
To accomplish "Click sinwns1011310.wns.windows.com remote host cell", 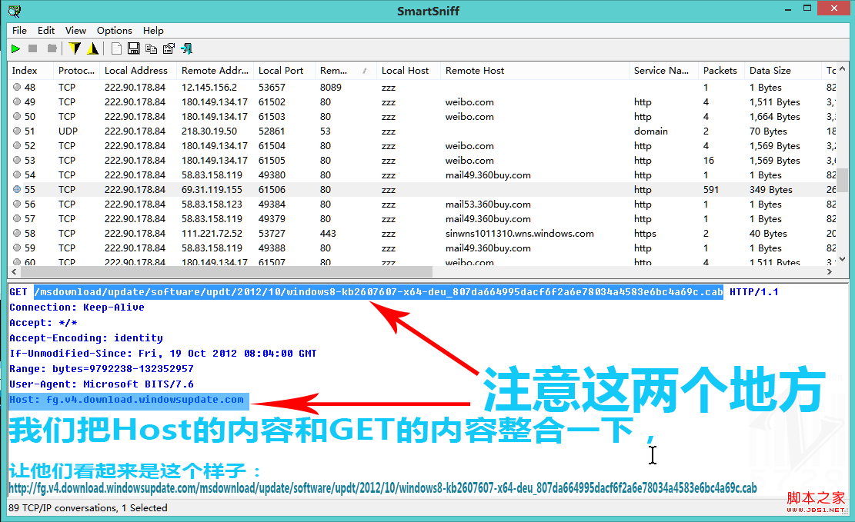I will coord(519,233).
